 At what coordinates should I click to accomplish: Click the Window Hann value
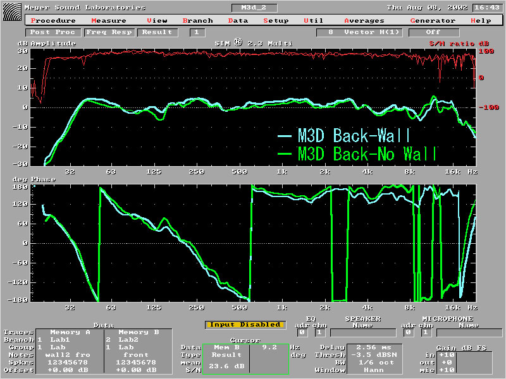coord(374,370)
